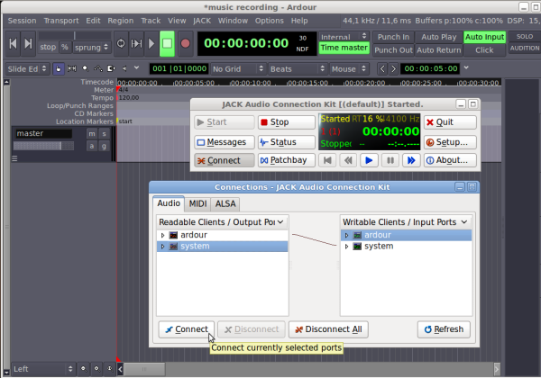This screenshot has width=541, height=378.
Task: Open the Mouse edit point dropdown
Action: (349, 69)
